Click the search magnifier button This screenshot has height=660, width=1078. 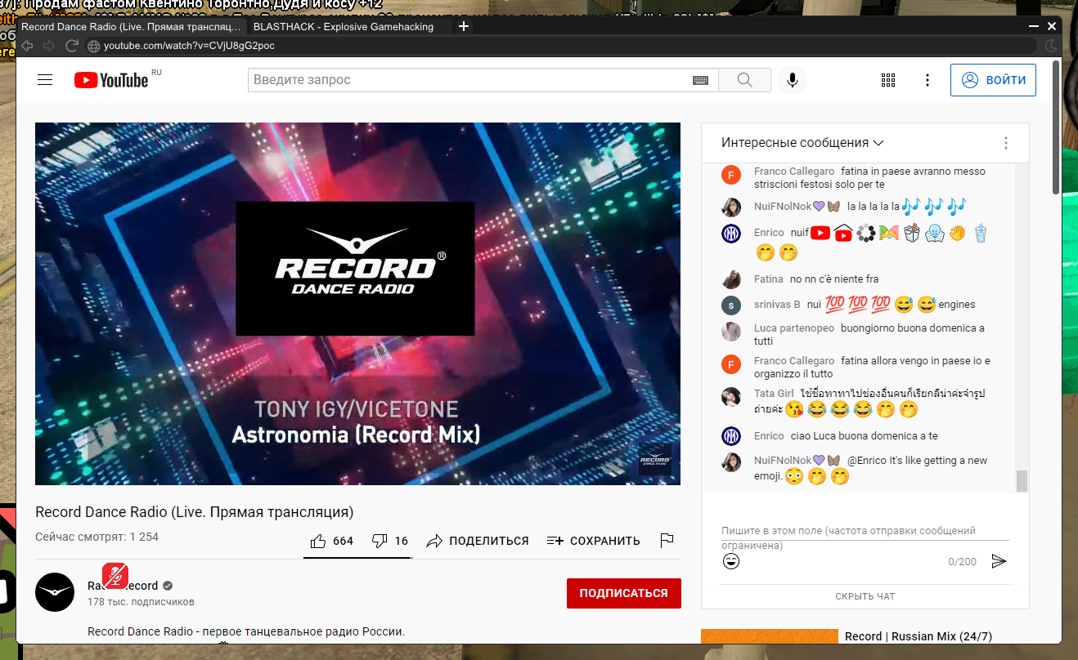tap(744, 80)
